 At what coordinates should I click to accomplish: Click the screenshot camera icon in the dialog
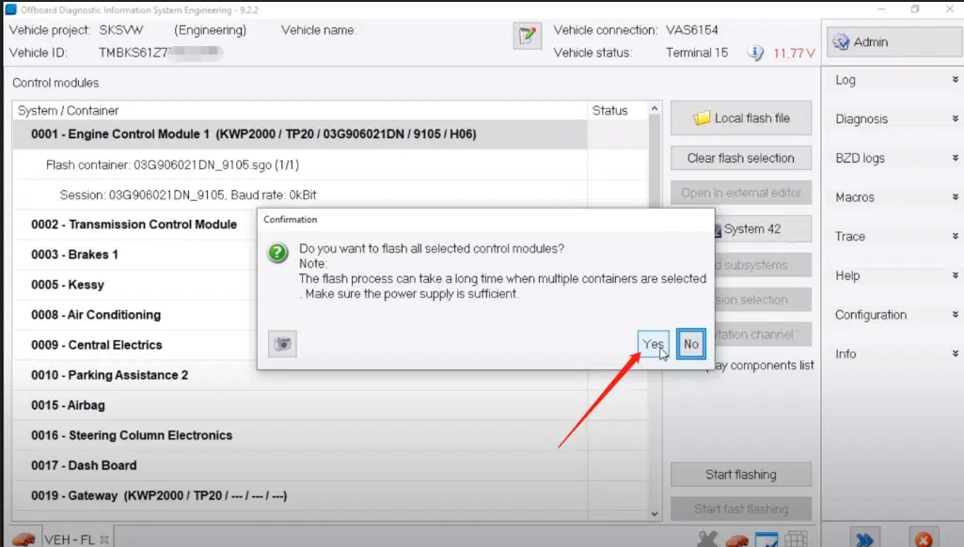click(x=283, y=344)
